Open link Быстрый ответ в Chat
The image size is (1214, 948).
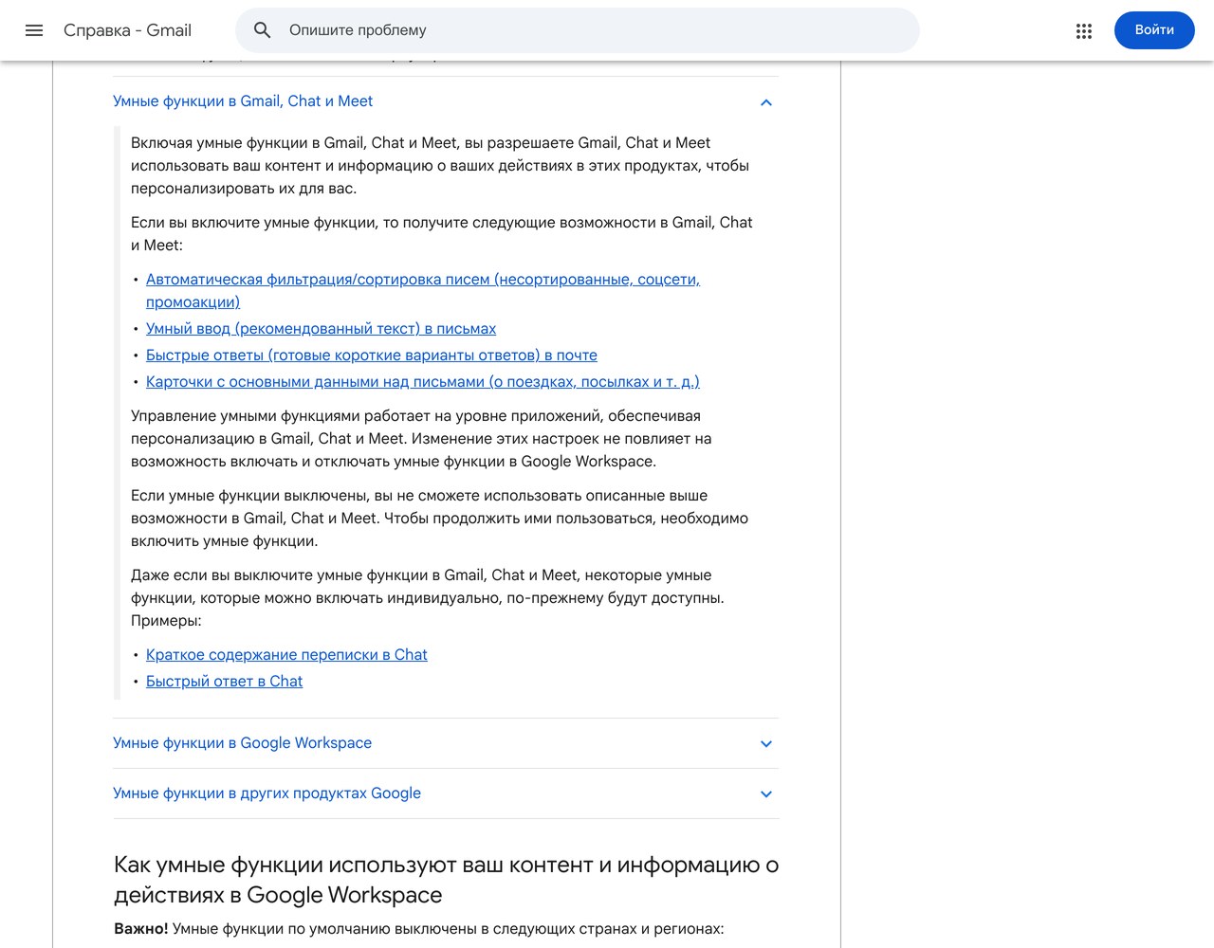224,682
